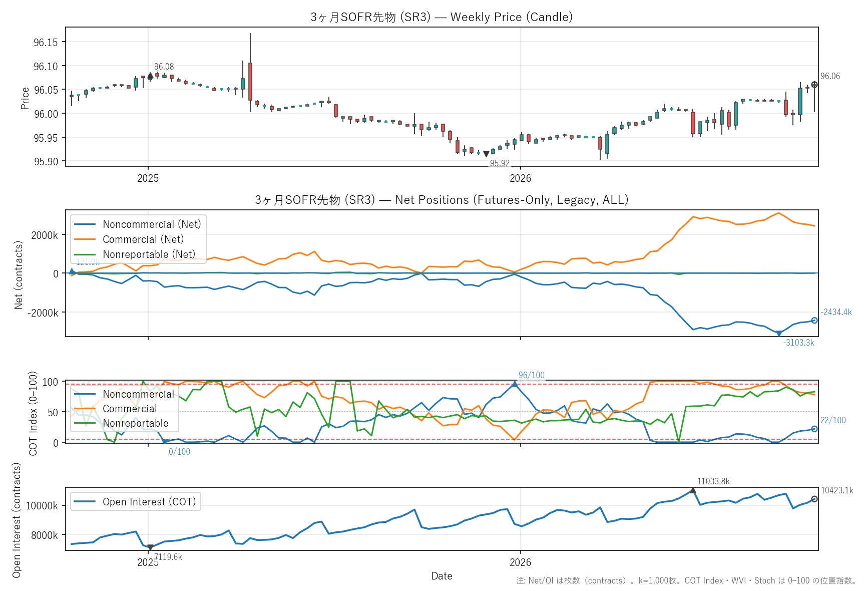Click the 0/100 COT index low label
Screen dimensions: 865x591
click(x=179, y=452)
